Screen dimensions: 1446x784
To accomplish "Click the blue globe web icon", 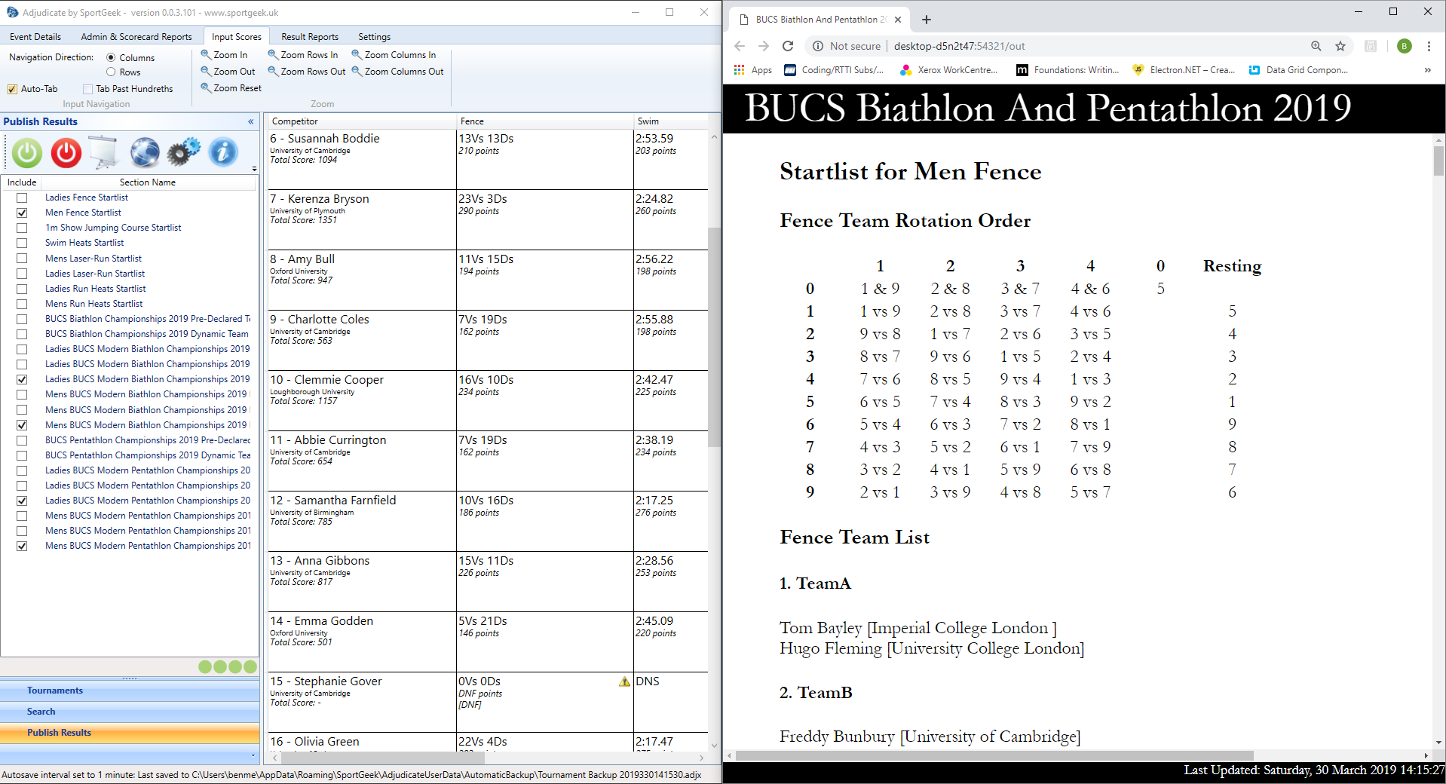I will [144, 153].
